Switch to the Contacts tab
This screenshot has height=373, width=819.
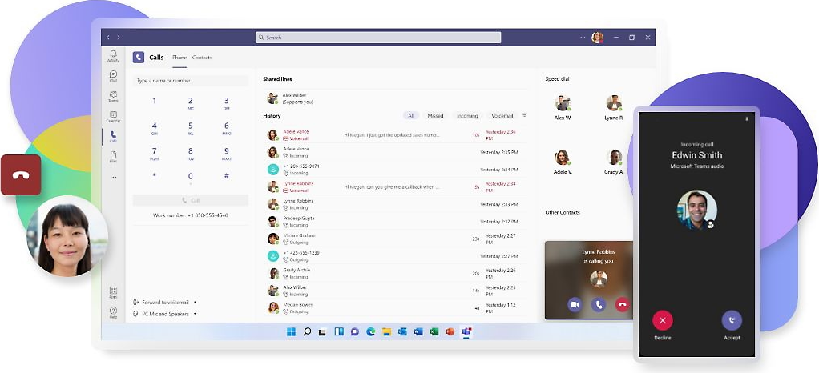[202, 58]
